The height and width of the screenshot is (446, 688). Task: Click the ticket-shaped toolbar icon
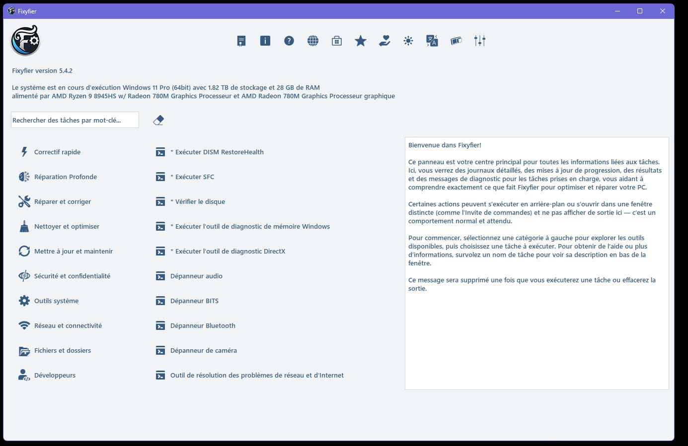[456, 41]
